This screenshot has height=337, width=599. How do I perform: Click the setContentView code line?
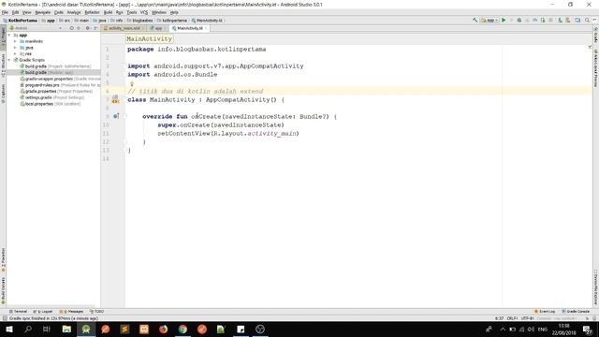[228, 133]
